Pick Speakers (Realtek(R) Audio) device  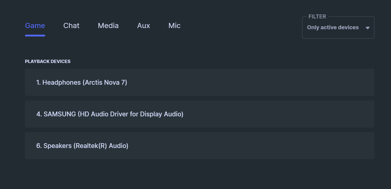(x=200, y=146)
